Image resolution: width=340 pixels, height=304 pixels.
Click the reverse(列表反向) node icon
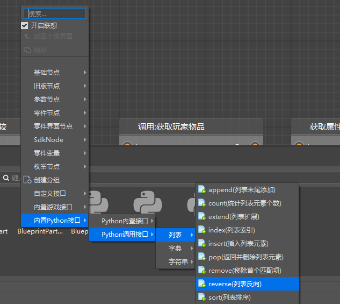[x=201, y=284]
